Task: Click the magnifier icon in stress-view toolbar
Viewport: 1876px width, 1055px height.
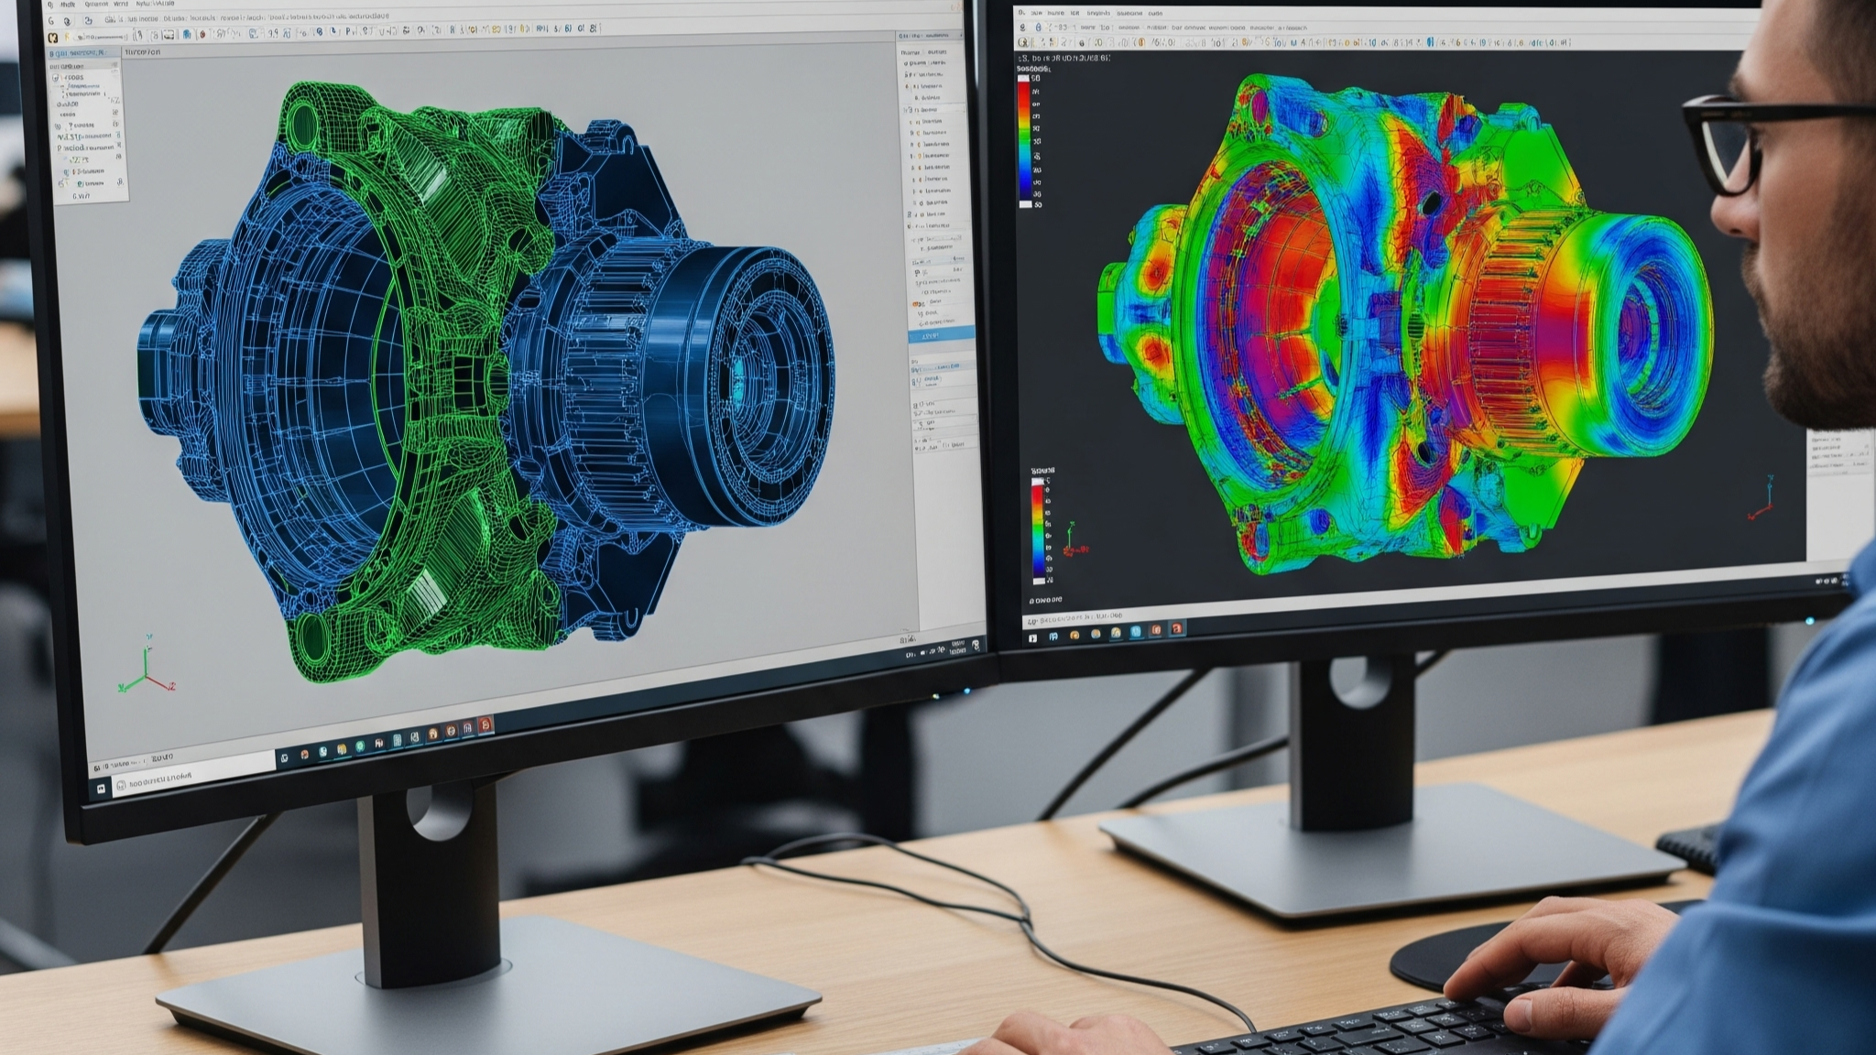Action: pos(1025,43)
